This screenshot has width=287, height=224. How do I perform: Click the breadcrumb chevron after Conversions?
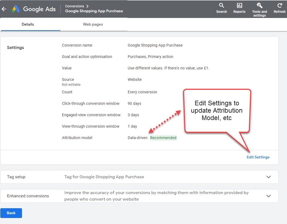click(88, 6)
